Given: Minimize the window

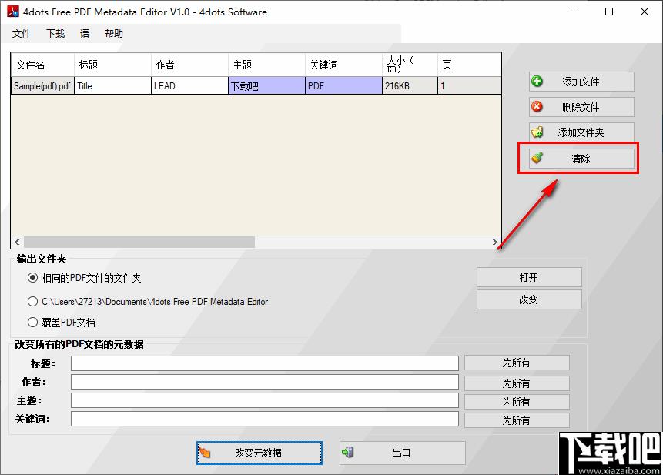Looking at the screenshot, I should click(x=574, y=12).
